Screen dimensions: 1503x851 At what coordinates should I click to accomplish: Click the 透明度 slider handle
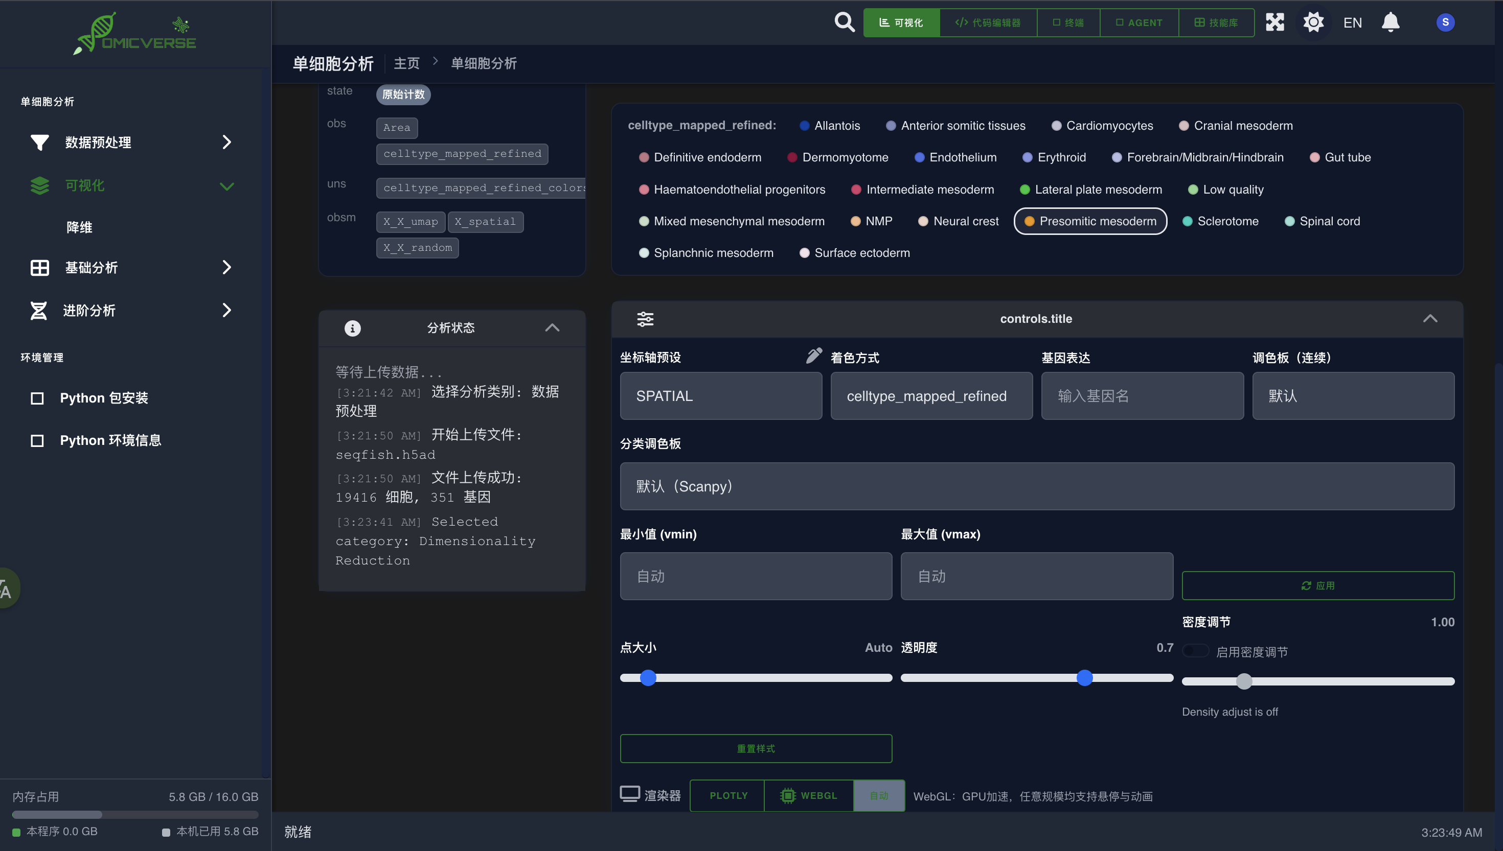click(x=1084, y=678)
